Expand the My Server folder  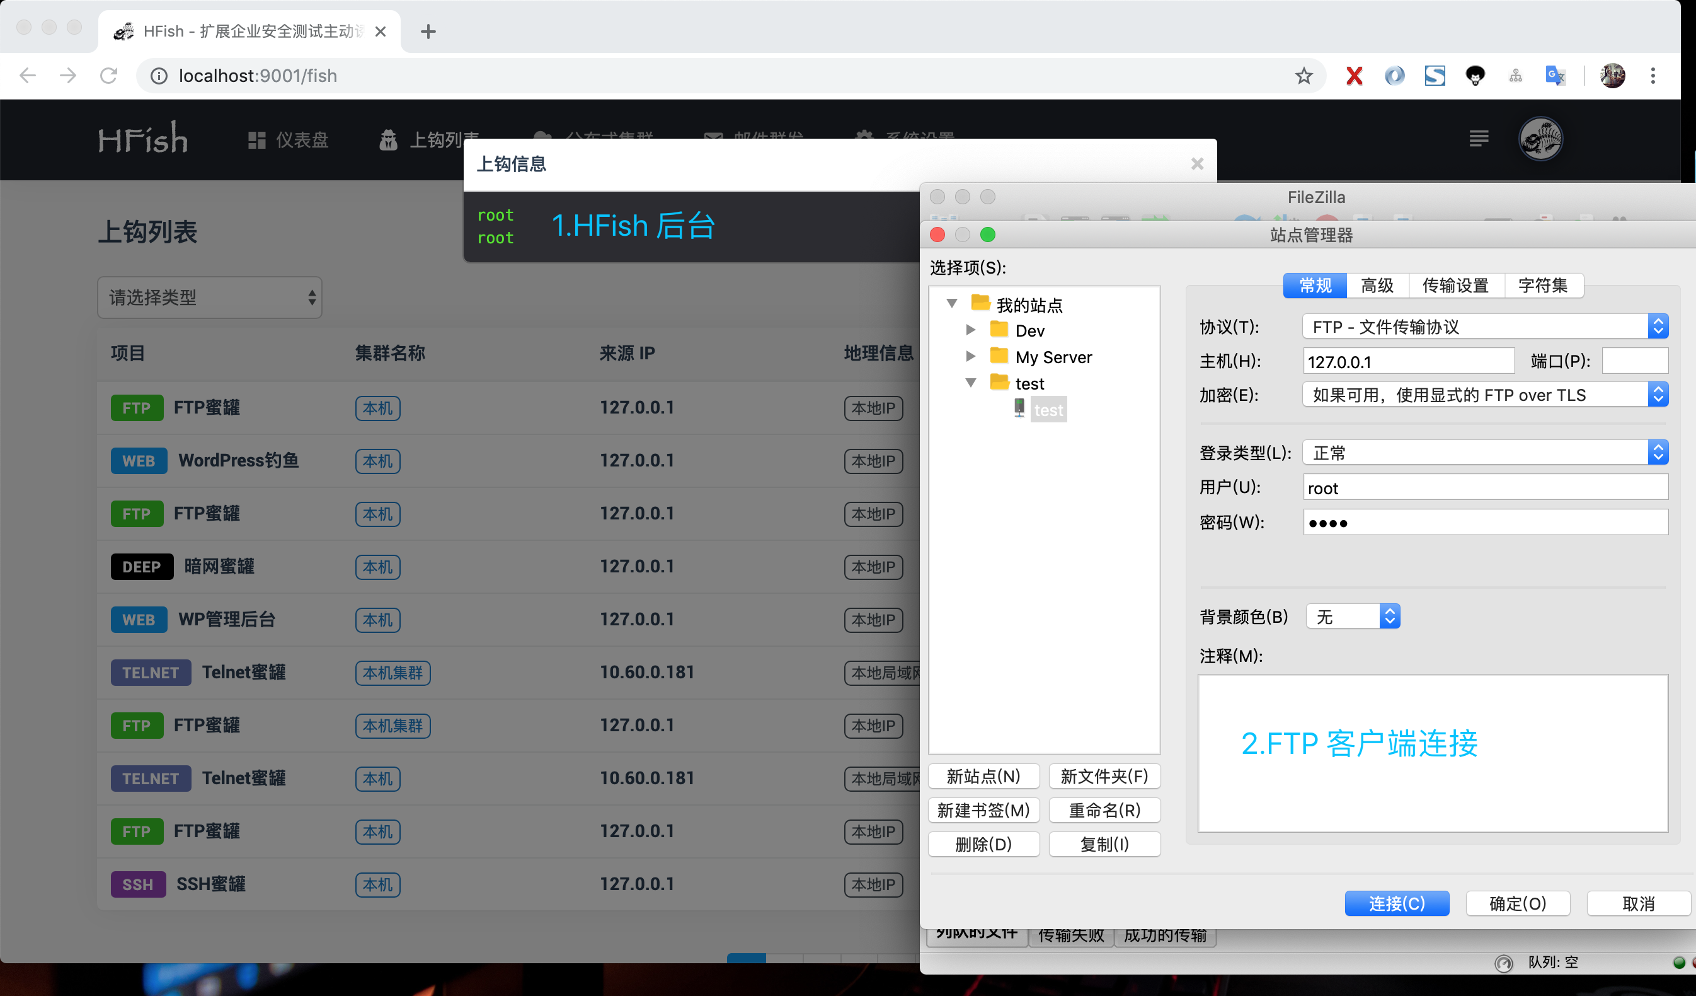point(970,356)
